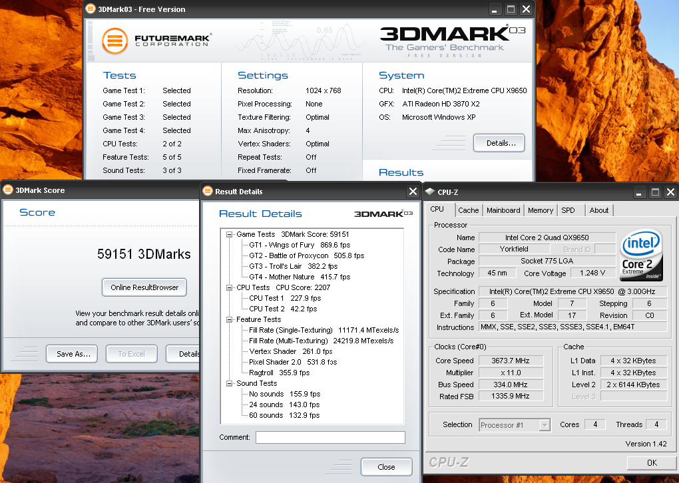Click the Resolution value 1024 x 768
The height and width of the screenshot is (483, 679).
tap(324, 90)
